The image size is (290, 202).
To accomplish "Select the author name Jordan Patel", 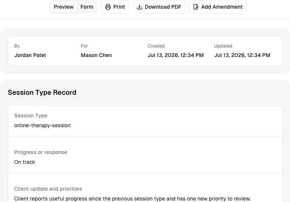I will (x=30, y=55).
